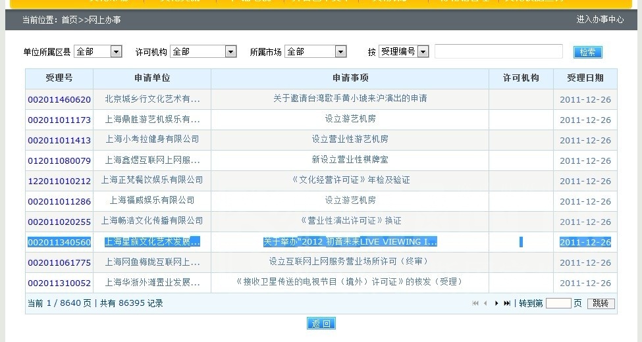
Task: Click the 首页 breadcrumb link
Action: point(69,20)
